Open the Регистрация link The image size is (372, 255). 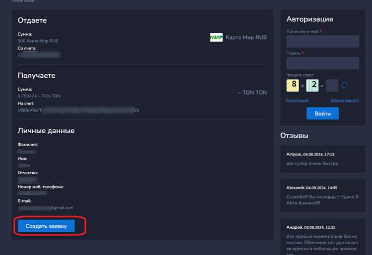(297, 101)
